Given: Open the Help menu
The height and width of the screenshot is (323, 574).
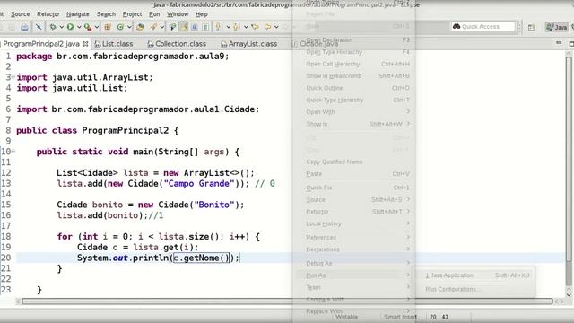Looking at the screenshot, I should (x=201, y=14).
